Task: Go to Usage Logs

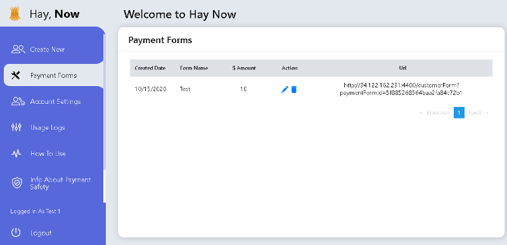Action: coord(48,127)
